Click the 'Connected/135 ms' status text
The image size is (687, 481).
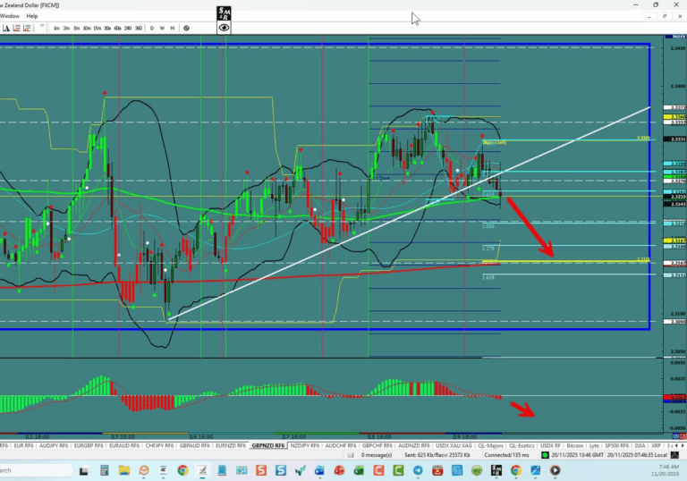pos(506,455)
